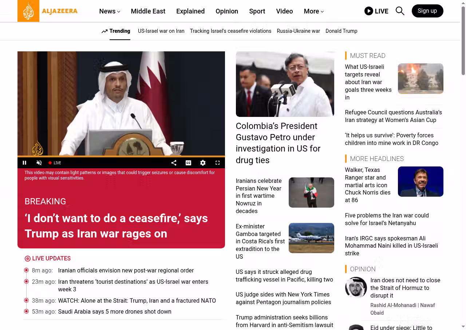Open Chuck Norris article thumbnail
This screenshot has height=330, width=466.
[420, 181]
